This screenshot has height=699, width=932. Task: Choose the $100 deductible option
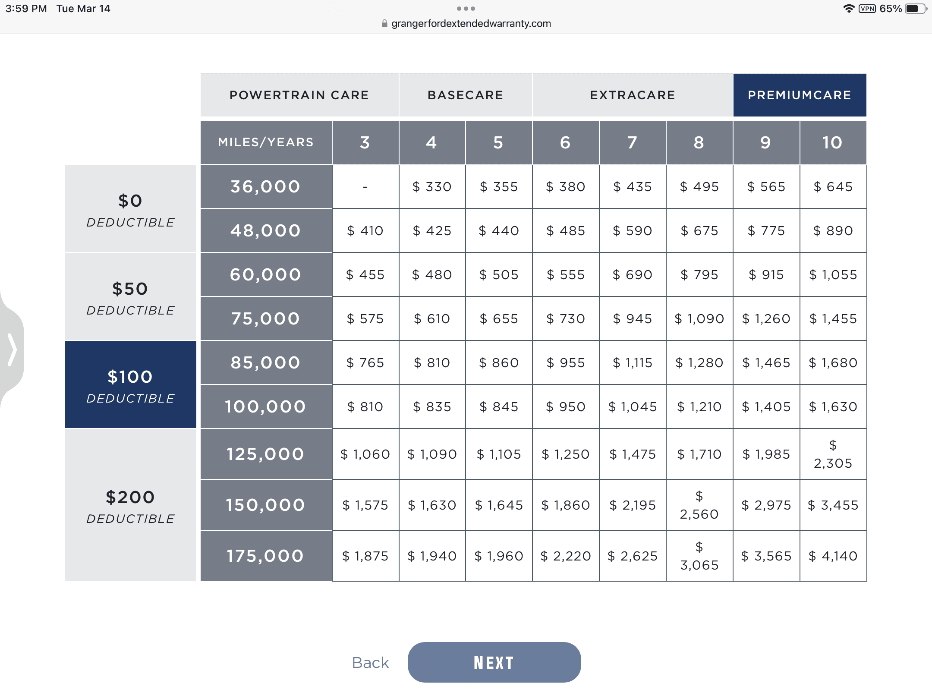click(131, 385)
